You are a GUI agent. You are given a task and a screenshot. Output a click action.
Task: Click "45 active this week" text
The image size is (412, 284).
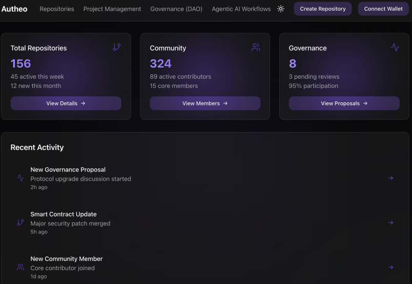(37, 77)
